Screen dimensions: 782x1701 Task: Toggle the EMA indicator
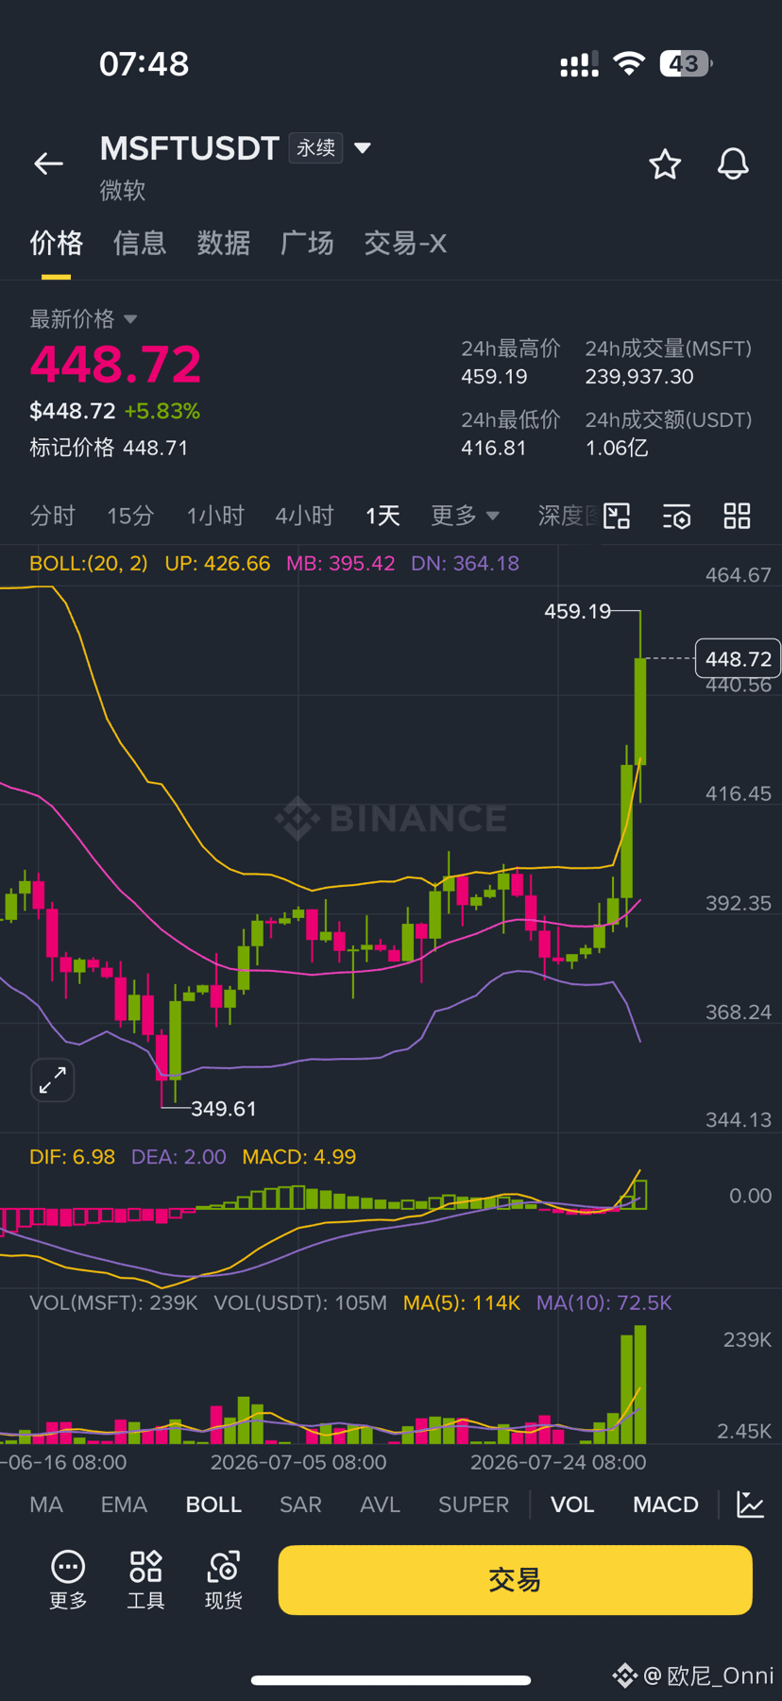[124, 1505]
